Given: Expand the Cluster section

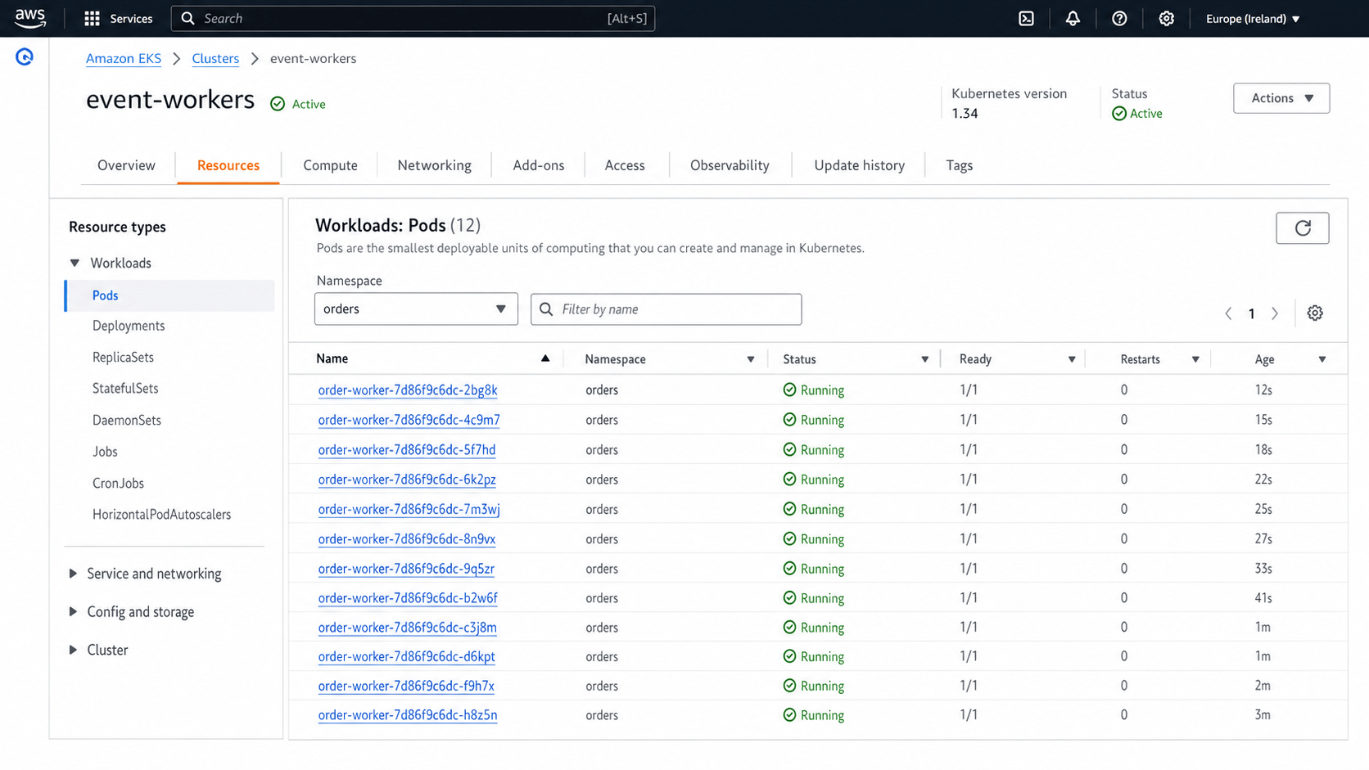Looking at the screenshot, I should coord(73,650).
